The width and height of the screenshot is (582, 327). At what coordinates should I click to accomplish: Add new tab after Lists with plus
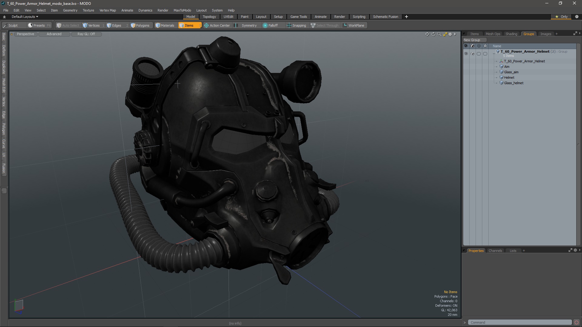524,251
